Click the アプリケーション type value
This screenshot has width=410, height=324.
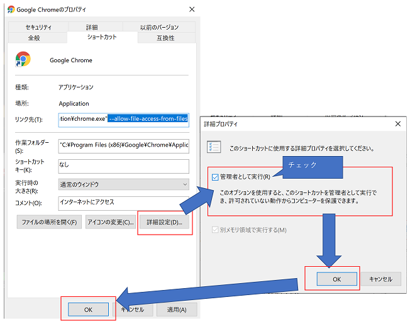pyautogui.click(x=76, y=87)
